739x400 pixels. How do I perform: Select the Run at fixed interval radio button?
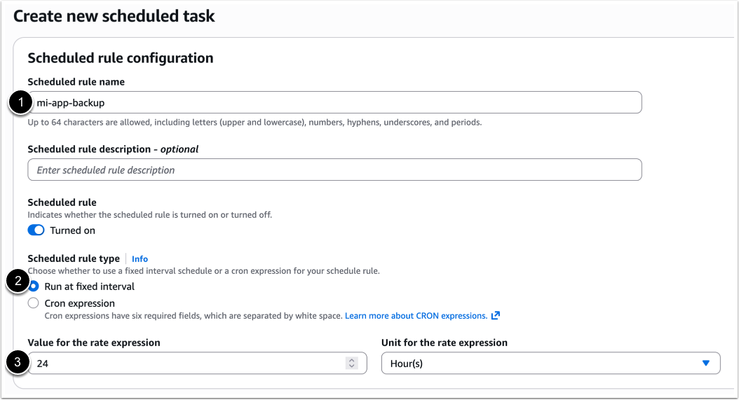coord(34,287)
